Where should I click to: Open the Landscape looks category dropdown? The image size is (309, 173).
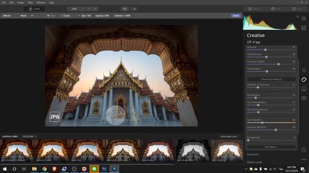tap(29, 136)
